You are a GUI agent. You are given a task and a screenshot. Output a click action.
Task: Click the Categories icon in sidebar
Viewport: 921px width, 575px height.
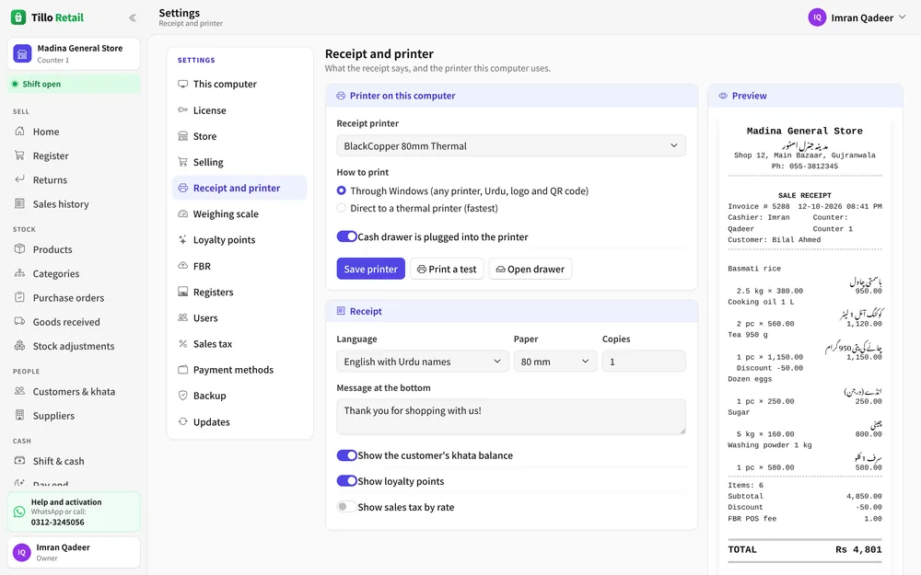tap(20, 273)
